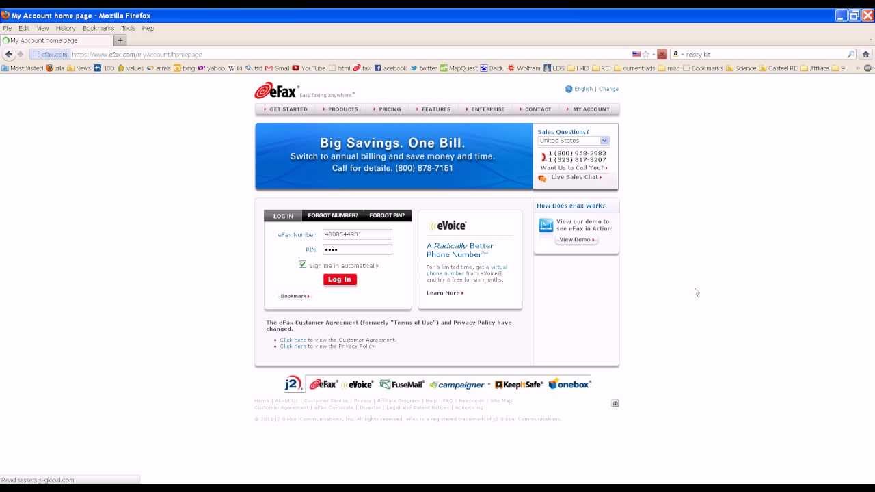Open the YouTube bookmark

[309, 68]
